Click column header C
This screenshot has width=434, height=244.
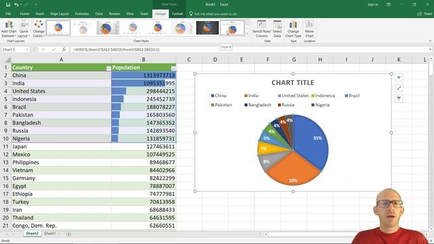[189, 60]
